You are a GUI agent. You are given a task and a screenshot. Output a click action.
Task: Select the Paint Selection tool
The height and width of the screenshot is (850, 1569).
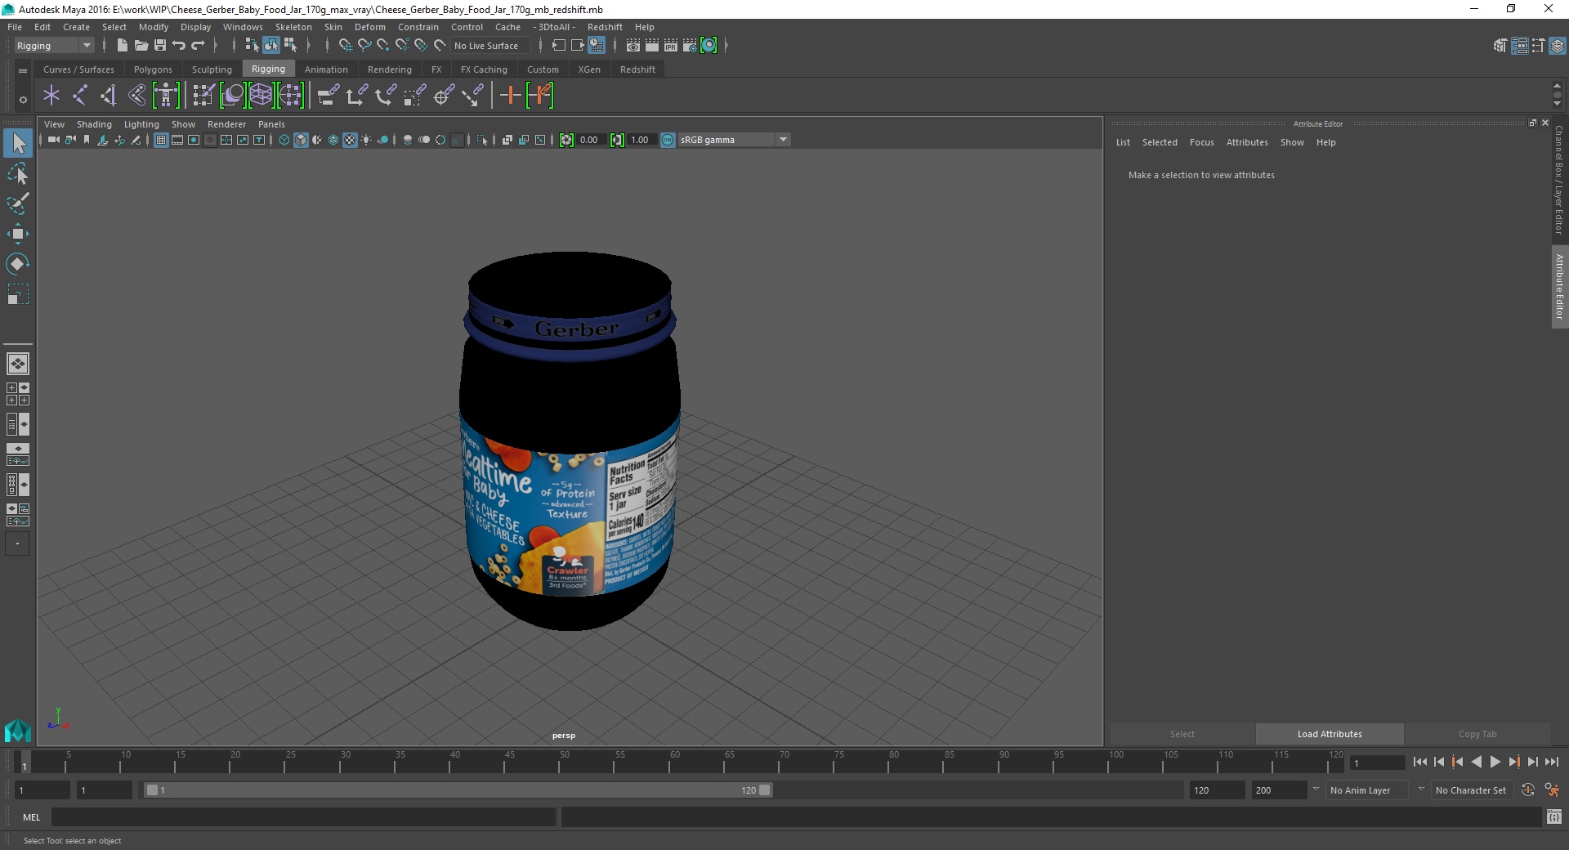point(17,204)
